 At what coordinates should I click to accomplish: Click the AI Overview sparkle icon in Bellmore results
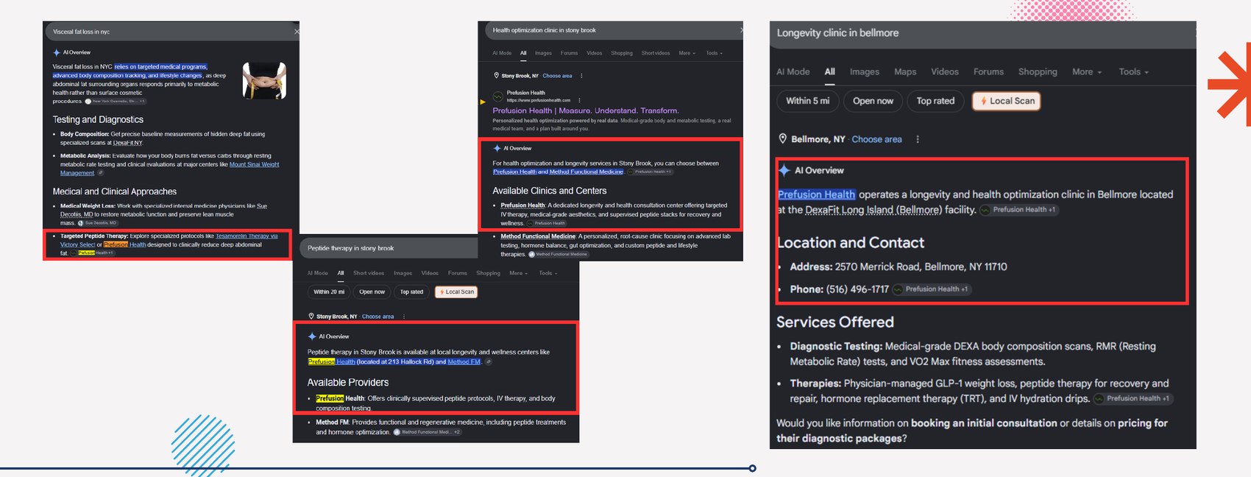pos(784,171)
